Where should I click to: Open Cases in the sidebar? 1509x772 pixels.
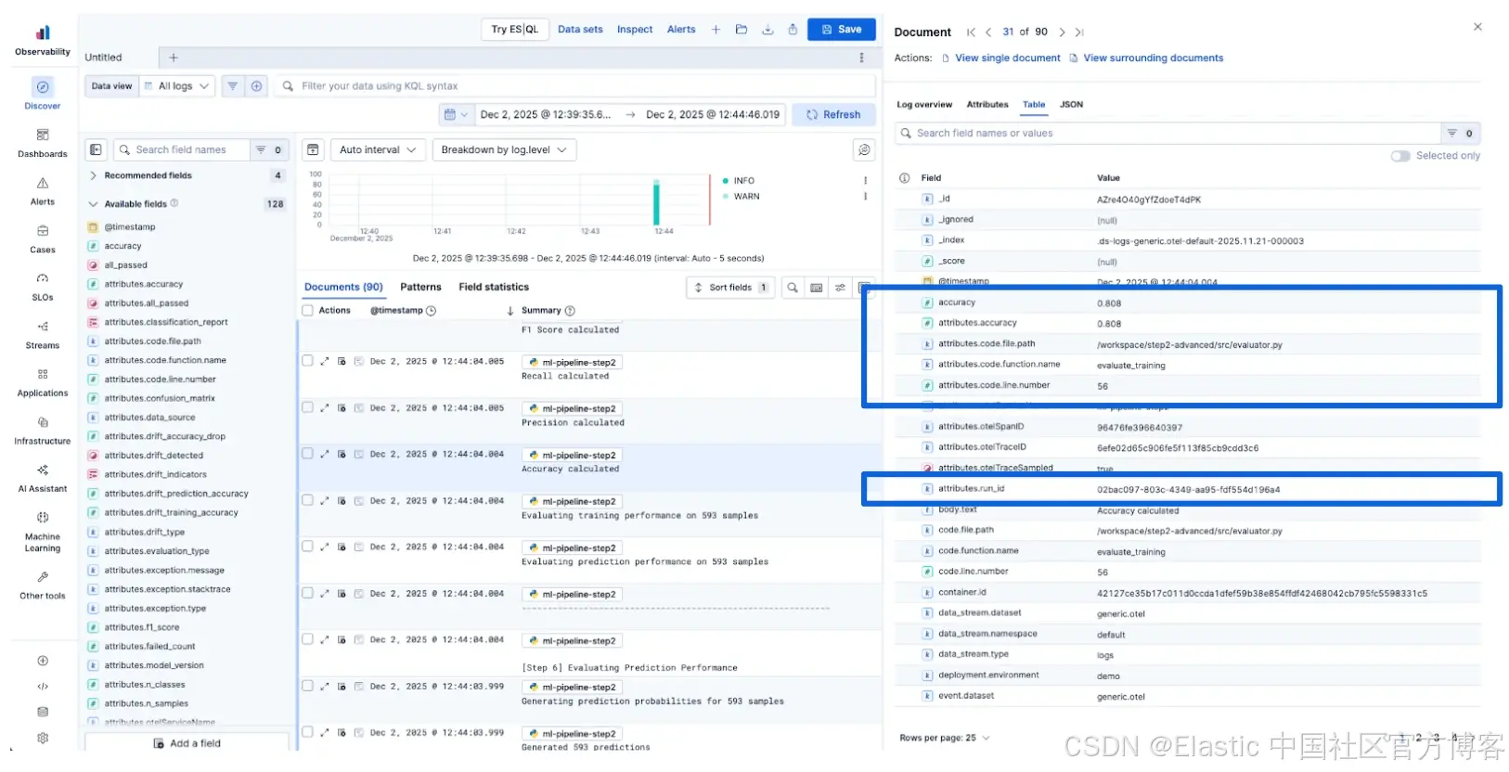coord(43,238)
